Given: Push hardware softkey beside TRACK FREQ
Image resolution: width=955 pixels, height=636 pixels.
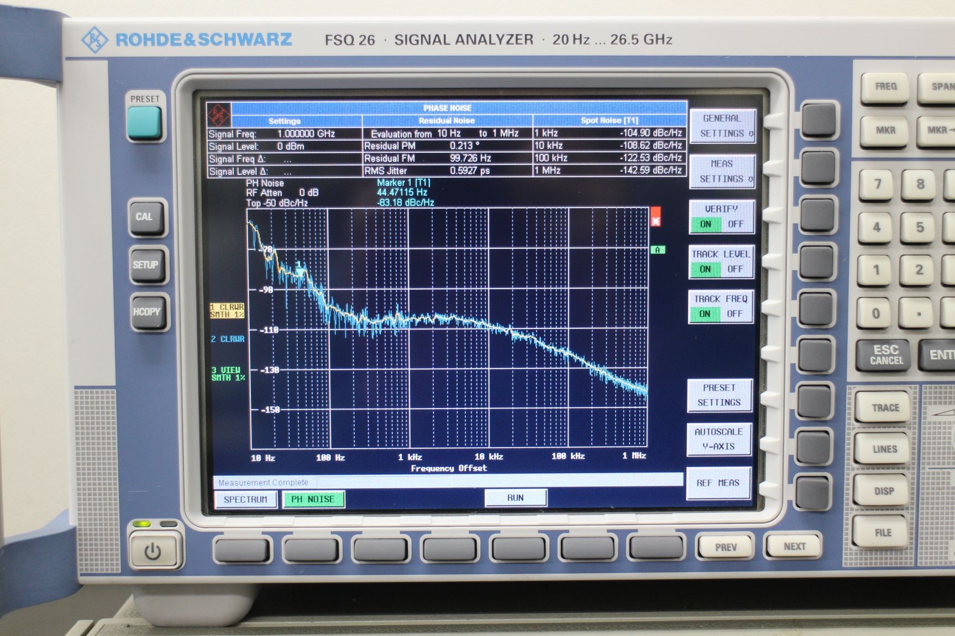Looking at the screenshot, I should (816, 309).
